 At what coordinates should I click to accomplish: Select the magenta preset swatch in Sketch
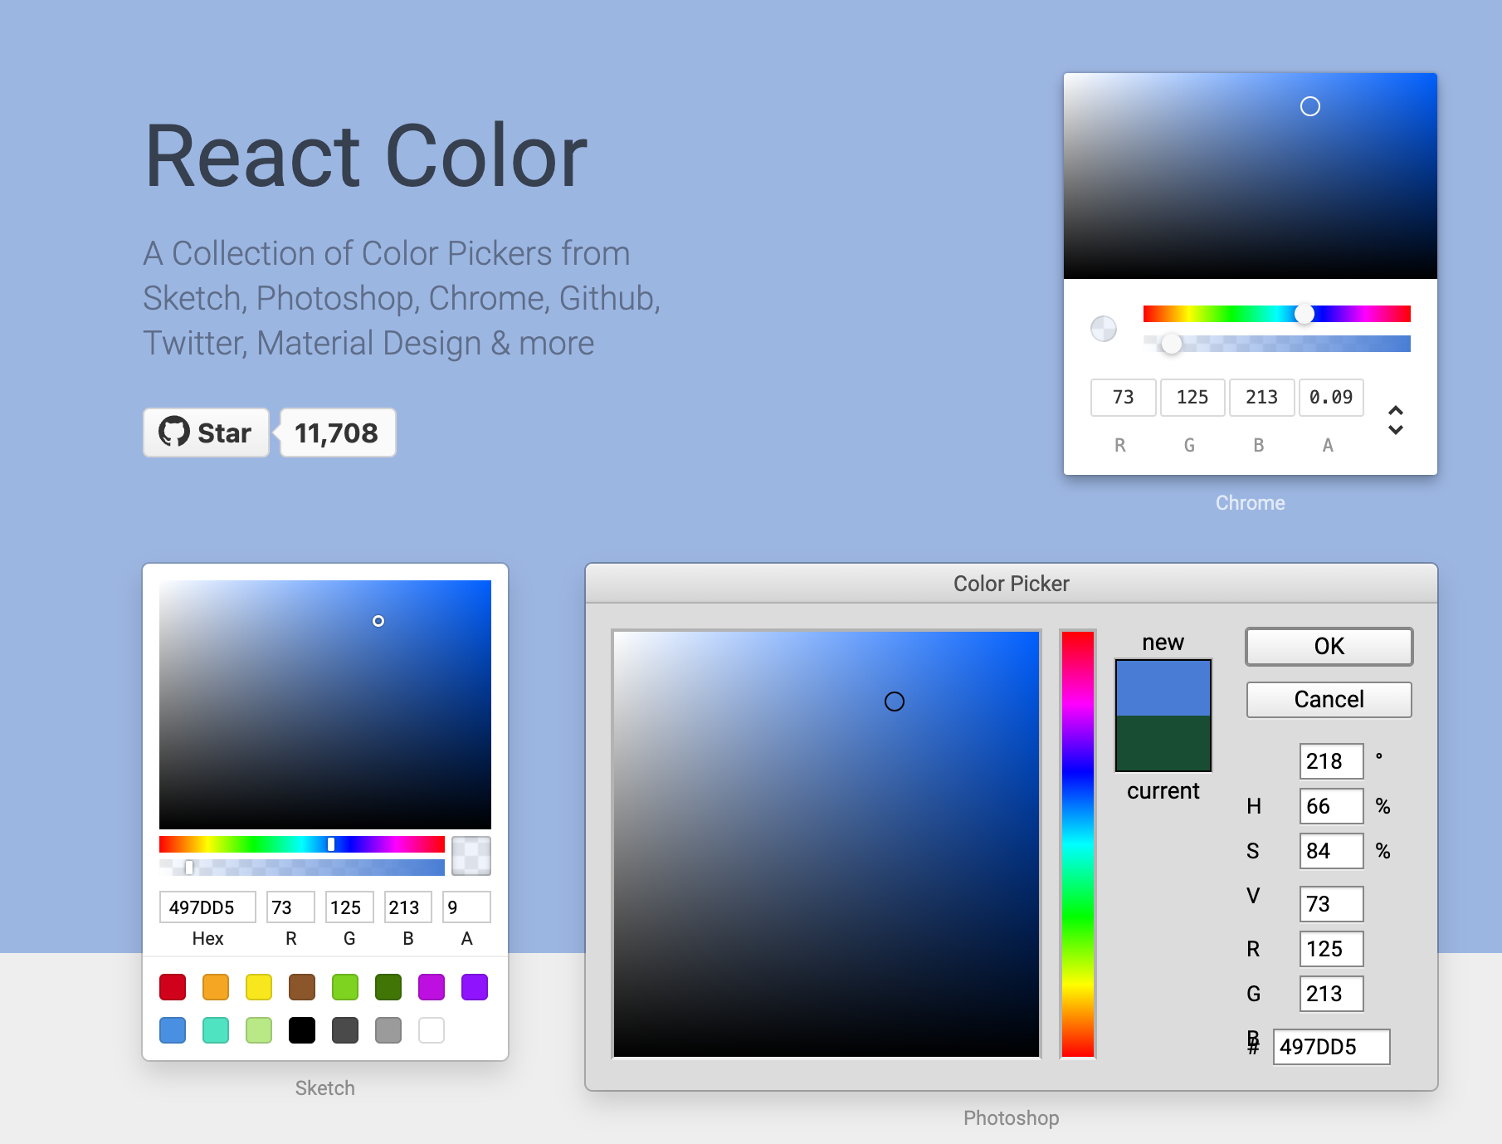click(x=432, y=987)
